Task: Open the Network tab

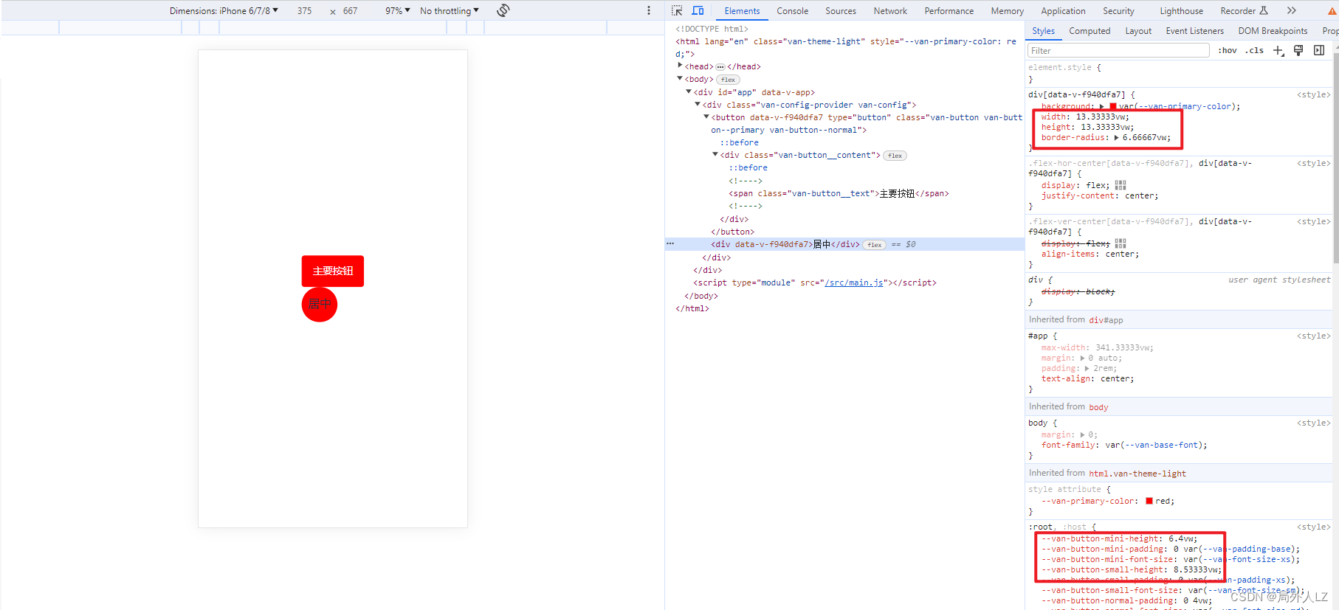Action: (x=890, y=11)
